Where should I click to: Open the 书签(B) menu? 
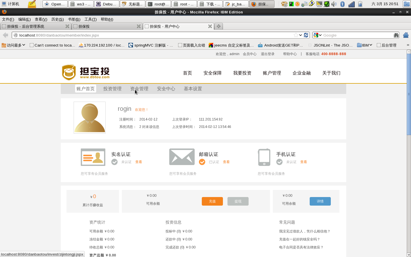pyautogui.click(x=74, y=19)
